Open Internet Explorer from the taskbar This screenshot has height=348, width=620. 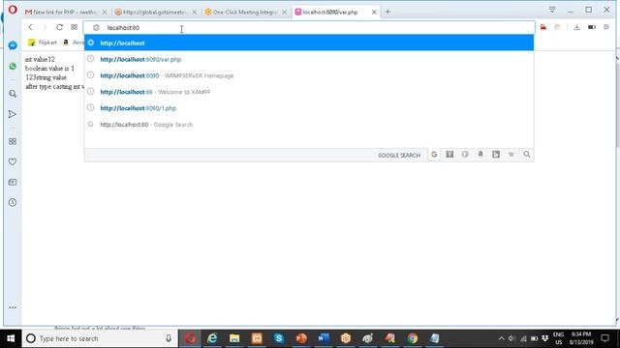point(212,338)
